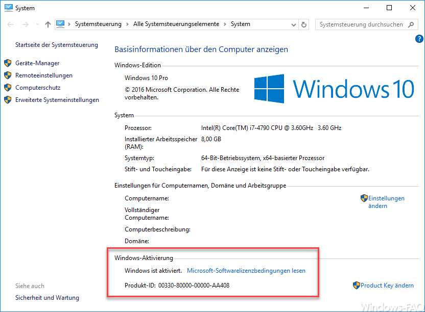This screenshot has height=312, width=425.
Task: Select the 8,00 GB RAM value
Action: [x=211, y=139]
